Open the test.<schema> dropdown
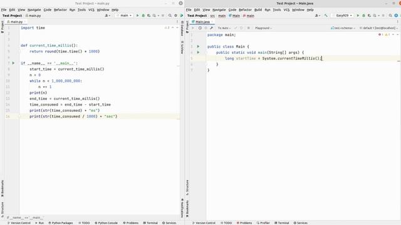This screenshot has width=401, height=225. (x=343, y=28)
